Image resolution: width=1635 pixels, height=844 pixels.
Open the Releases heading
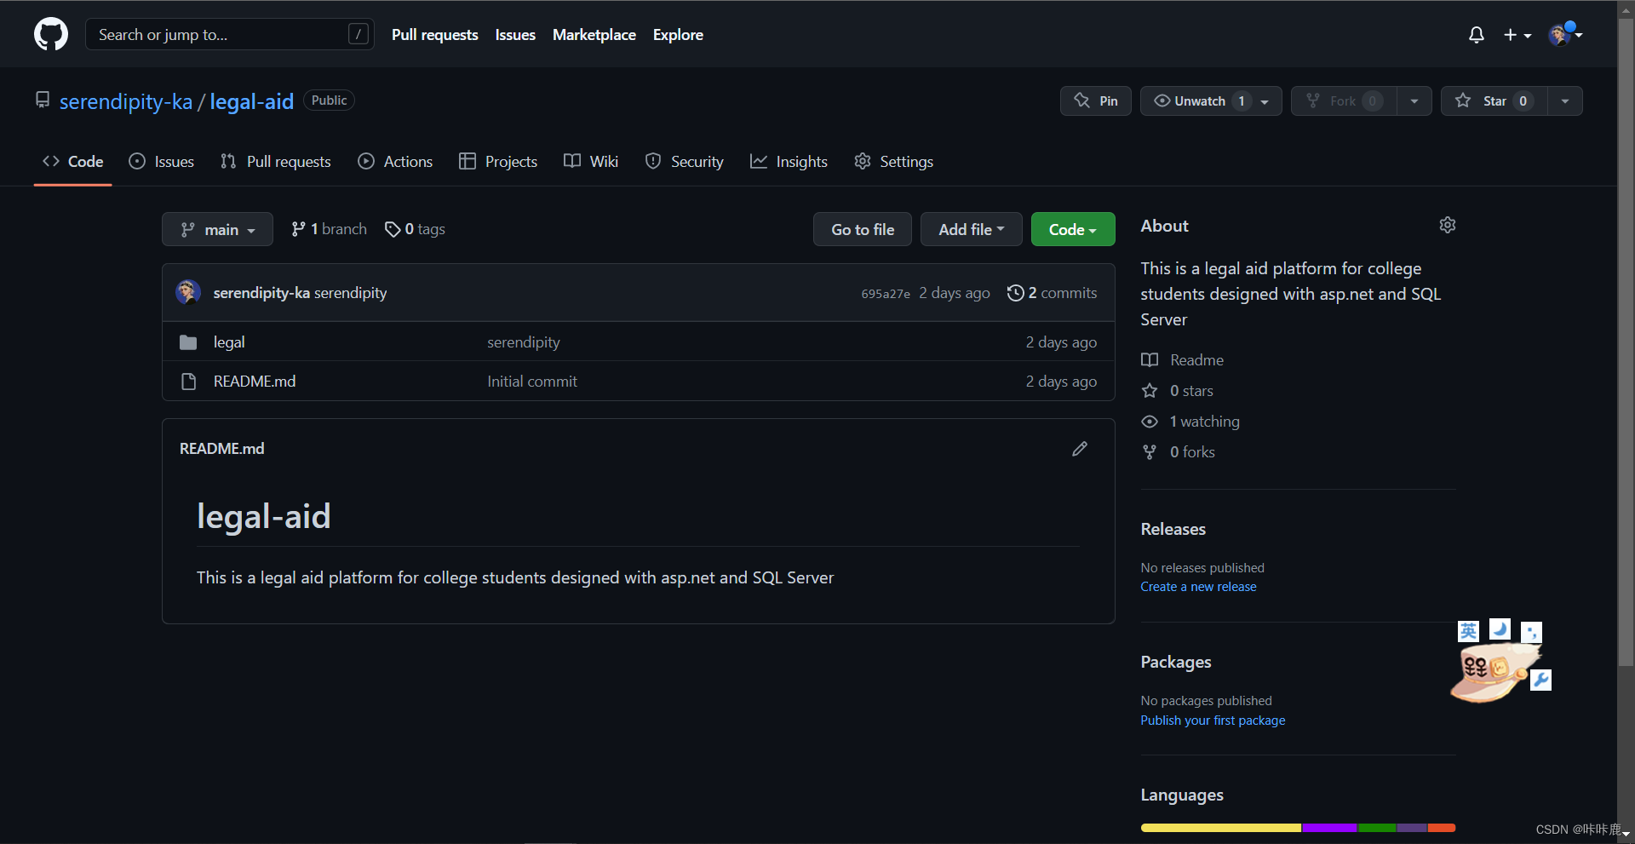pos(1173,529)
